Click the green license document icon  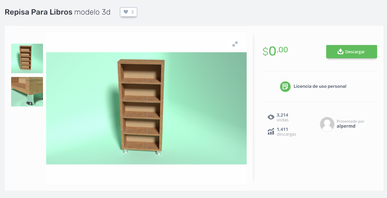(x=285, y=86)
